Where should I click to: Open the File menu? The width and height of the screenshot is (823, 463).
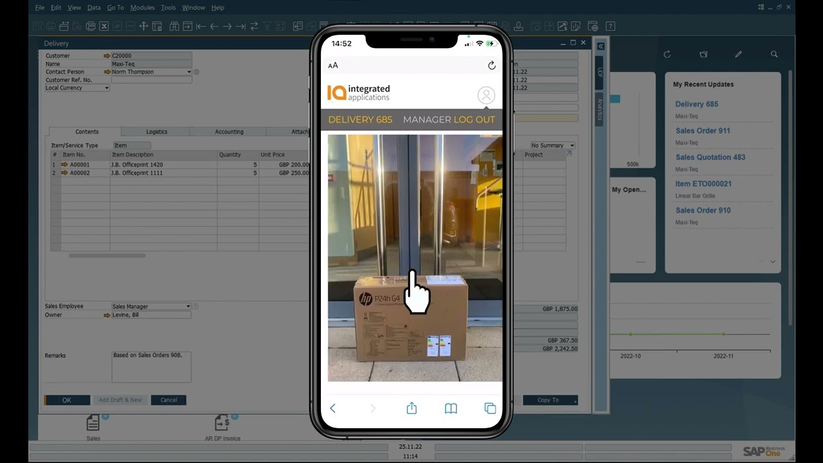(x=40, y=8)
